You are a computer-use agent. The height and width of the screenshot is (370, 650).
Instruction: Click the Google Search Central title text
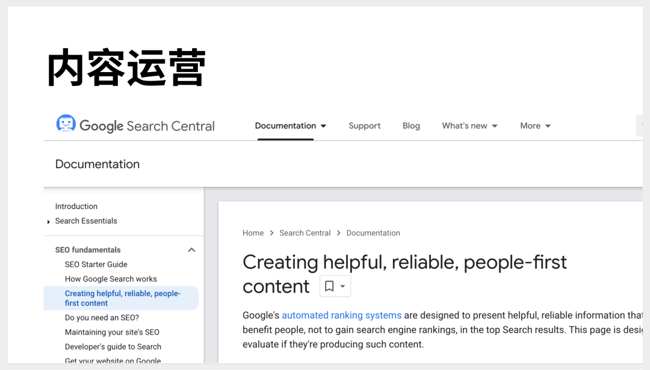click(147, 126)
